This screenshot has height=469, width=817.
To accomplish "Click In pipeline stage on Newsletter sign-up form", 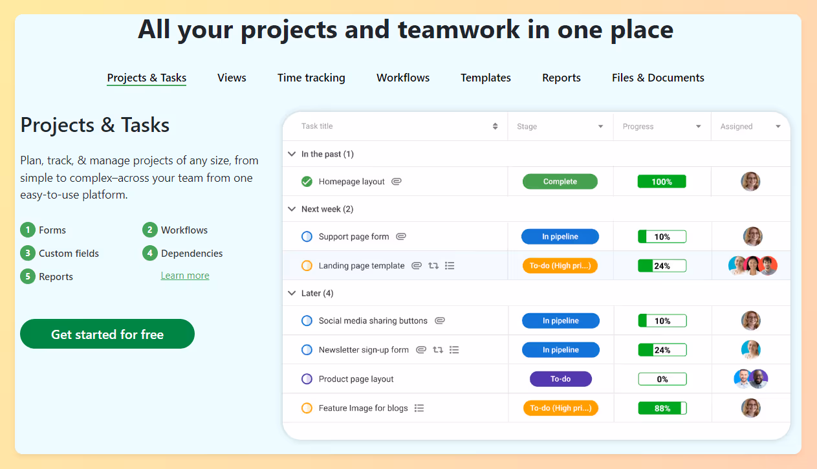I will point(561,350).
